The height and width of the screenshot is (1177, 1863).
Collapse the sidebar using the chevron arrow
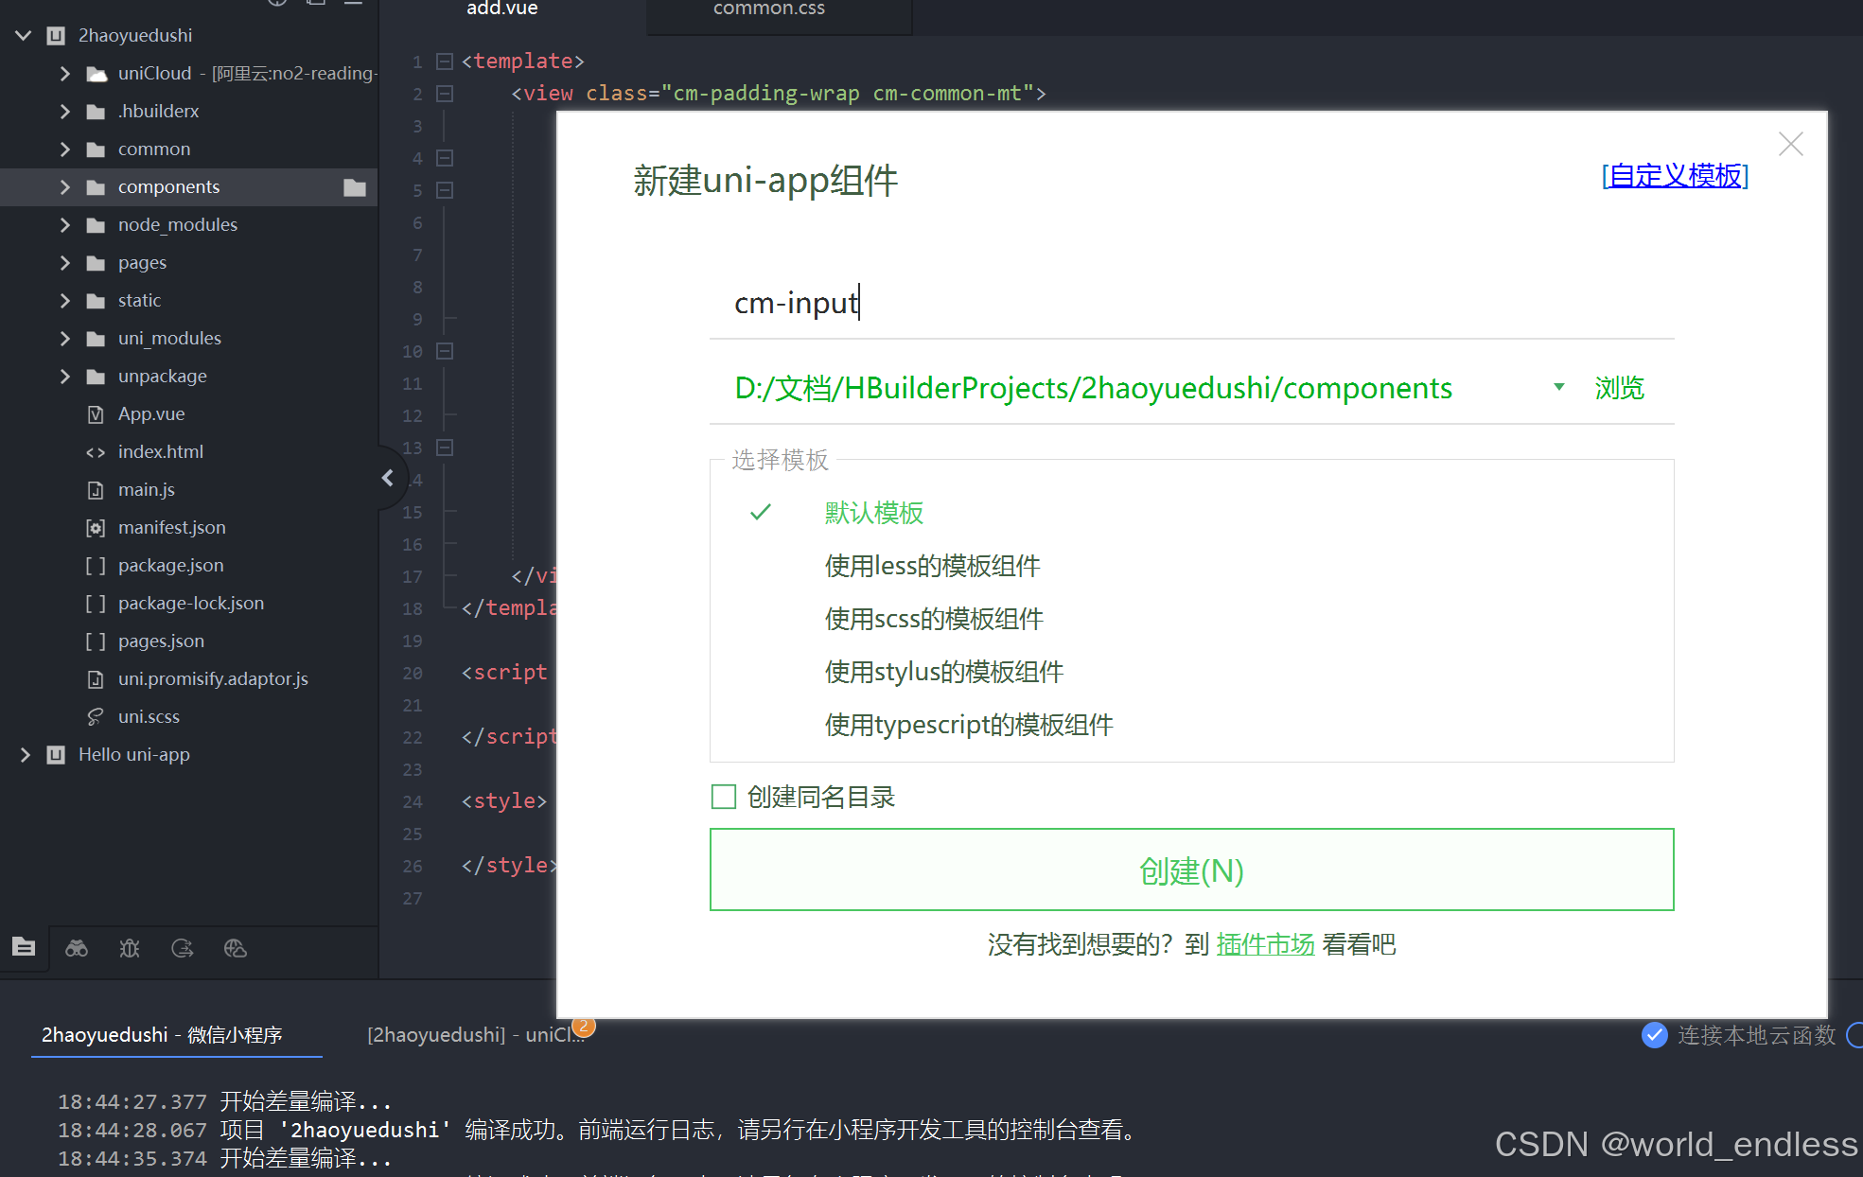388,478
